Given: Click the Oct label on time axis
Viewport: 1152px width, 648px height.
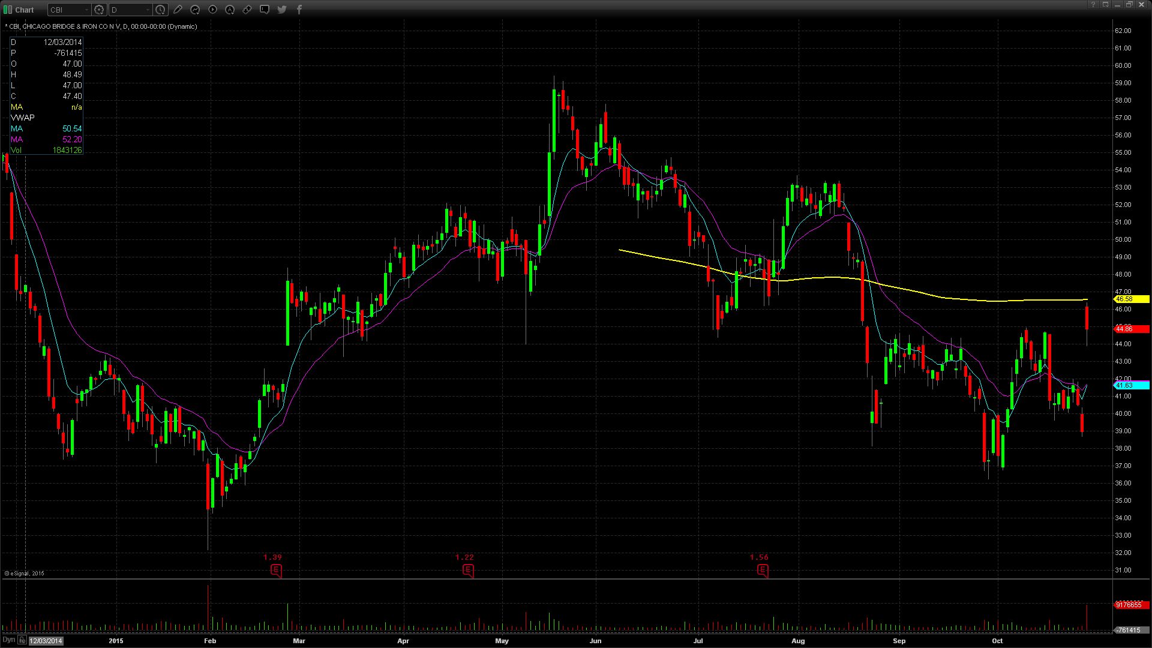Looking at the screenshot, I should click(997, 641).
